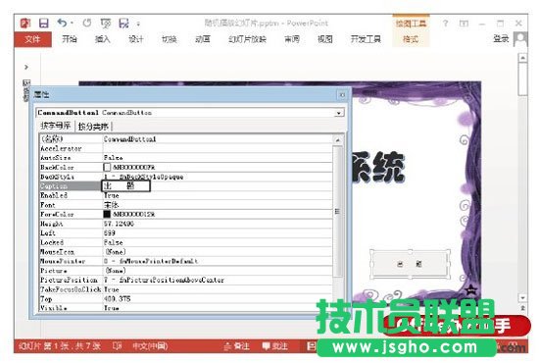Click the ribbon display options icon
The image size is (539, 363).
click(x=465, y=24)
